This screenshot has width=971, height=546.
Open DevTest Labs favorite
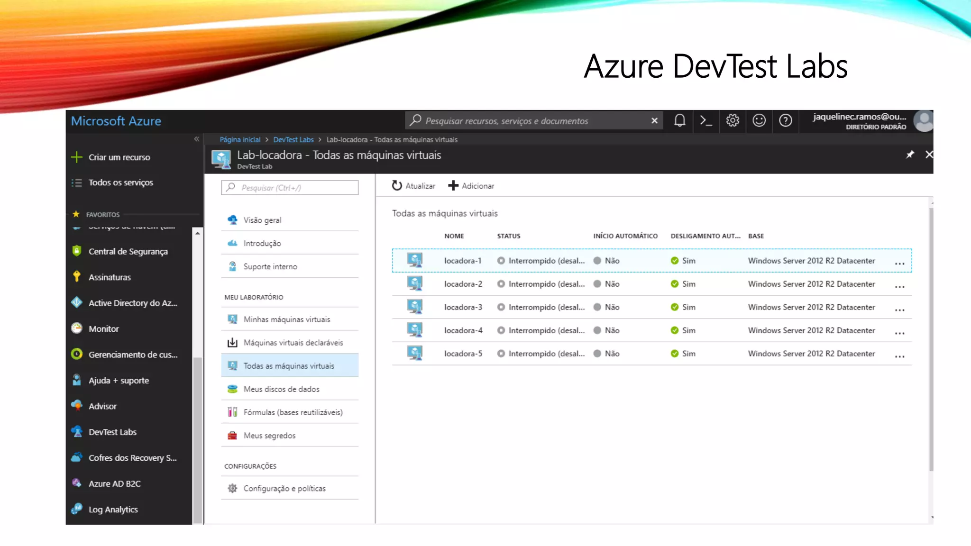pos(112,432)
